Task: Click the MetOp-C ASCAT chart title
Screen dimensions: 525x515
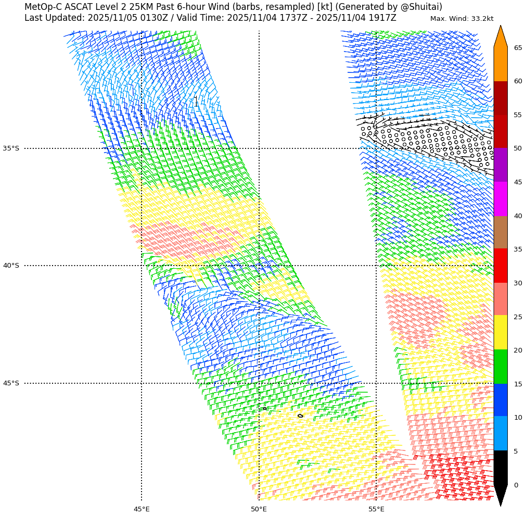Action: [x=233, y=7]
